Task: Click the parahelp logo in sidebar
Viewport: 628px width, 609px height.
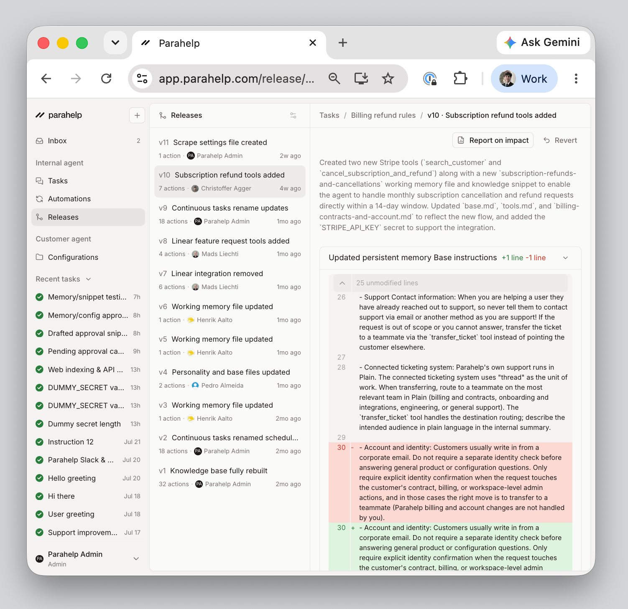Action: coord(59,115)
